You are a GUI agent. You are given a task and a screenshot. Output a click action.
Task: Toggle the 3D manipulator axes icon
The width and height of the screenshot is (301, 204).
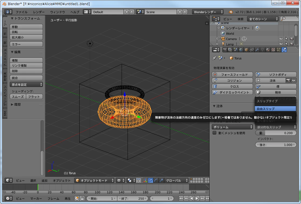(145, 180)
